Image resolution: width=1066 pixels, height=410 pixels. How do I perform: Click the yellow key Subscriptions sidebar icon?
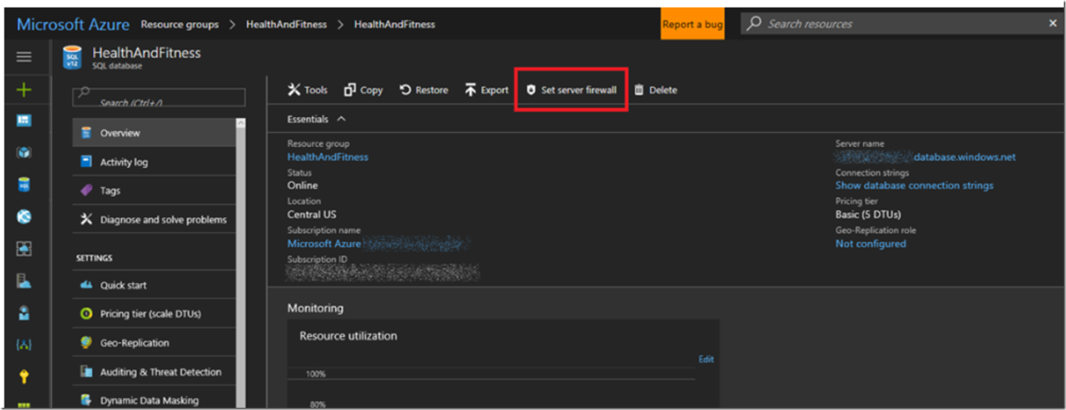pyautogui.click(x=24, y=377)
